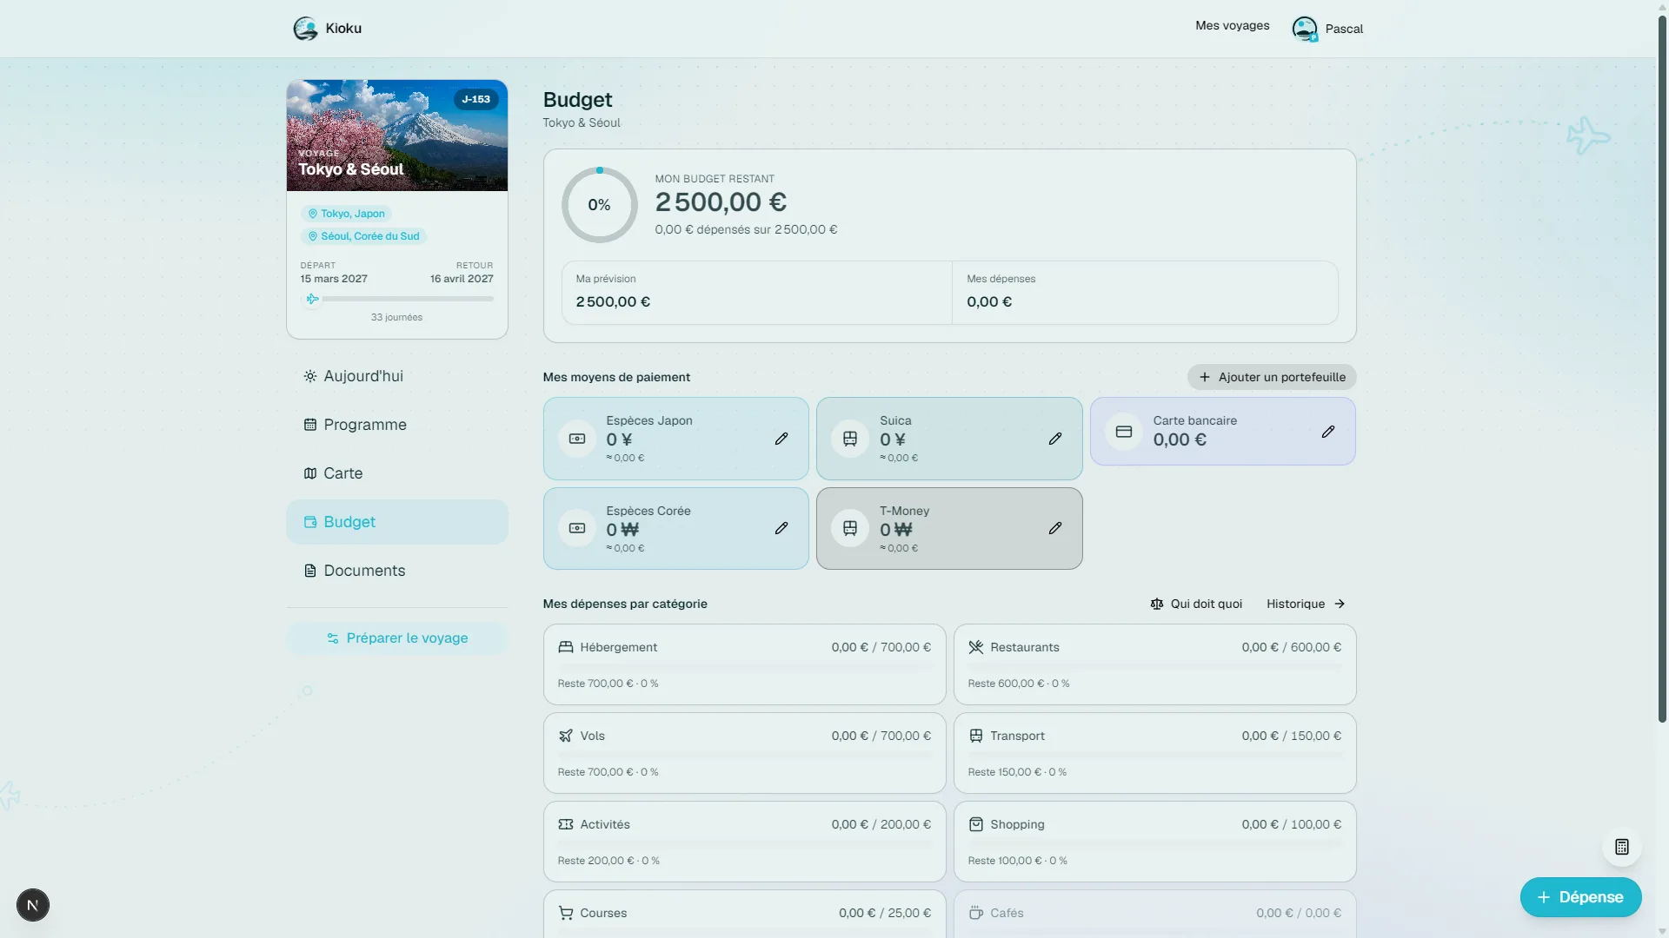The width and height of the screenshot is (1669, 938).
Task: Open Historique of expenses
Action: pyautogui.click(x=1306, y=604)
